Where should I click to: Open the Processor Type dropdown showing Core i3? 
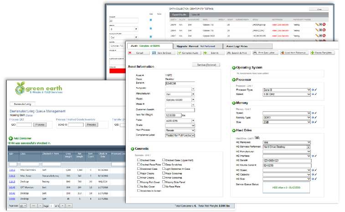pyautogui.click(x=287, y=90)
